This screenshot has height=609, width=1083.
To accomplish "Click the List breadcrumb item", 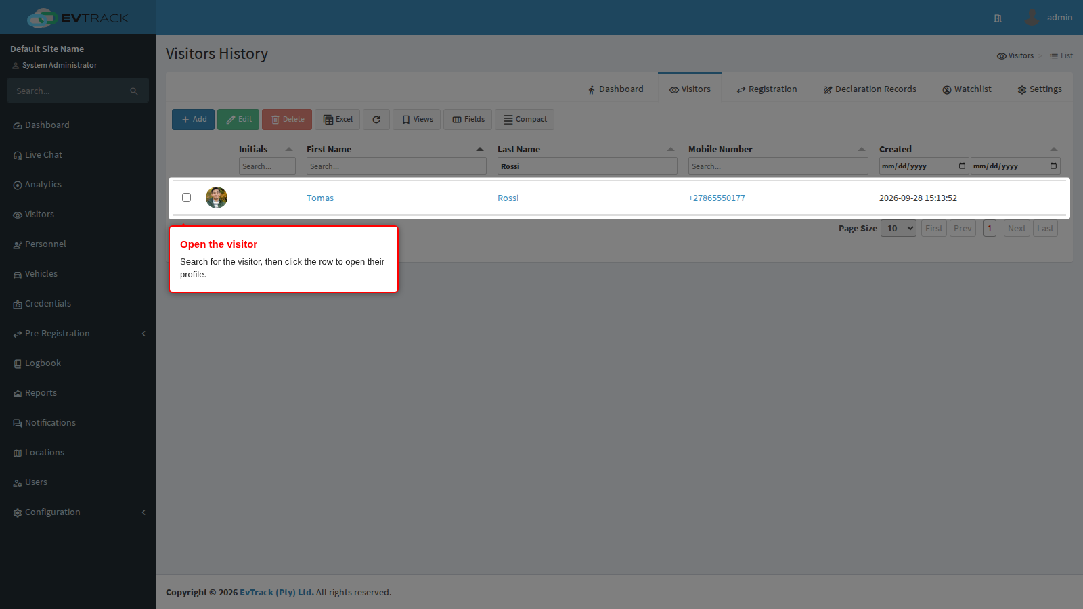I will tap(1061, 56).
